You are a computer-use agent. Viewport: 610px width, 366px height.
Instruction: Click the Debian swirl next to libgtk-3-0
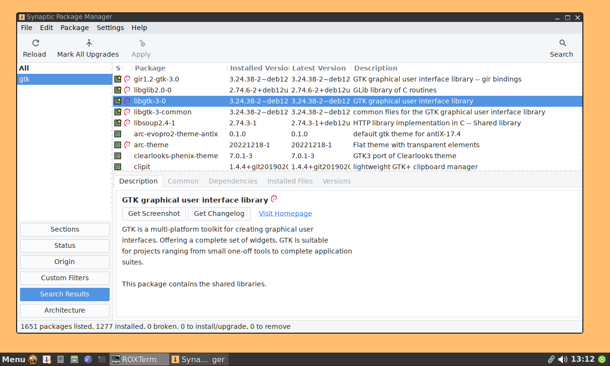tap(127, 101)
